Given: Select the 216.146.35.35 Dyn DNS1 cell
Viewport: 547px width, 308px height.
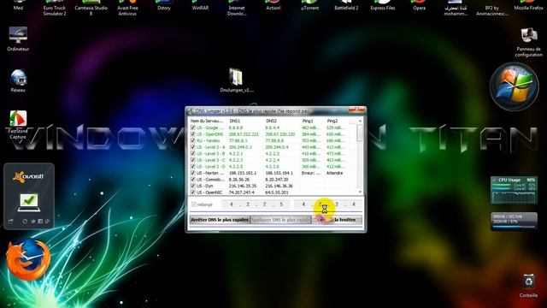Looking at the screenshot, I should 243,187.
